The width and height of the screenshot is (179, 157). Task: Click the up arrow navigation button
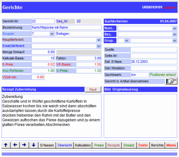(6, 145)
